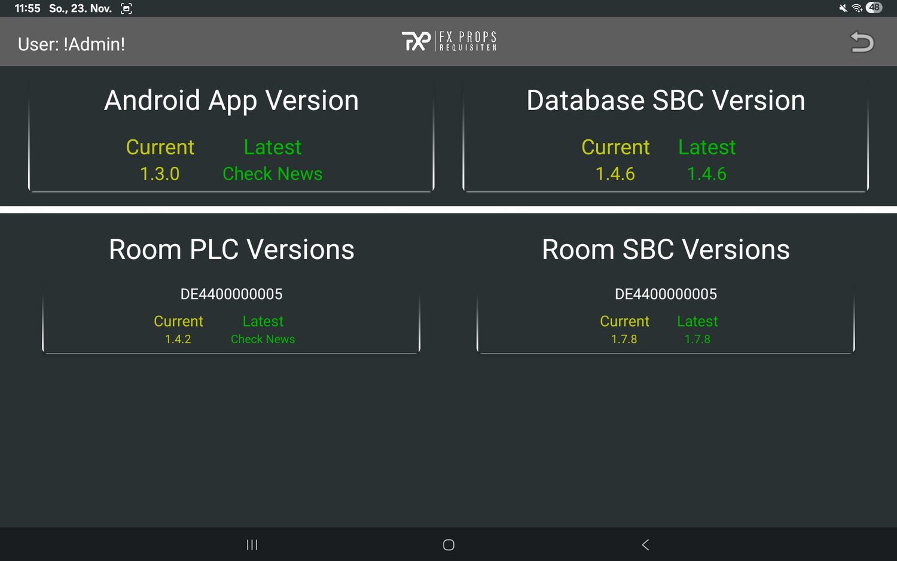
Task: Tap Room SBC latest version 1.7.8
Action: click(697, 339)
